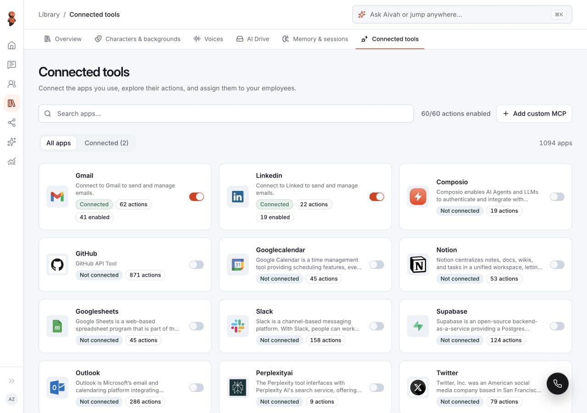The height and width of the screenshot is (413, 587).
Task: Select the Connected tools tab
Action: point(390,39)
